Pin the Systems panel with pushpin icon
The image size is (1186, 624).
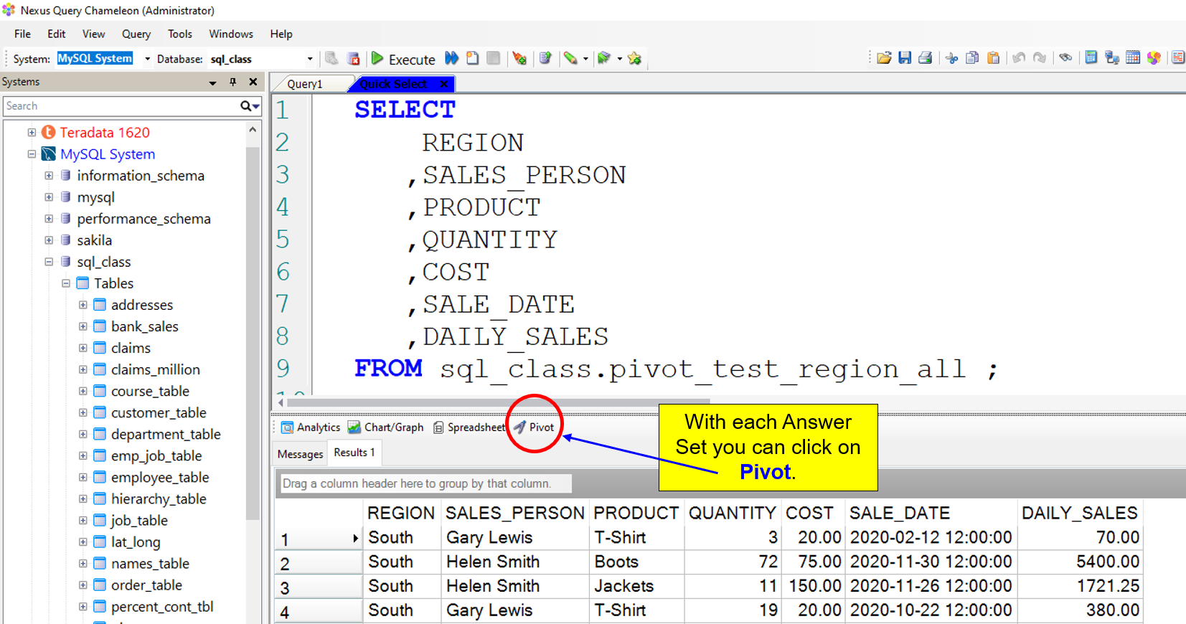(x=232, y=82)
